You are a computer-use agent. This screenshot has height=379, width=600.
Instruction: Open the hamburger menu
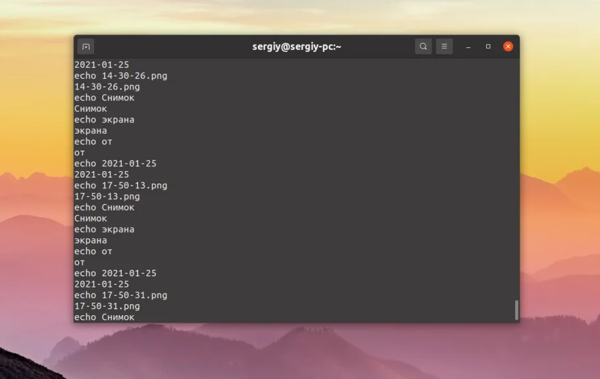pyautogui.click(x=444, y=46)
